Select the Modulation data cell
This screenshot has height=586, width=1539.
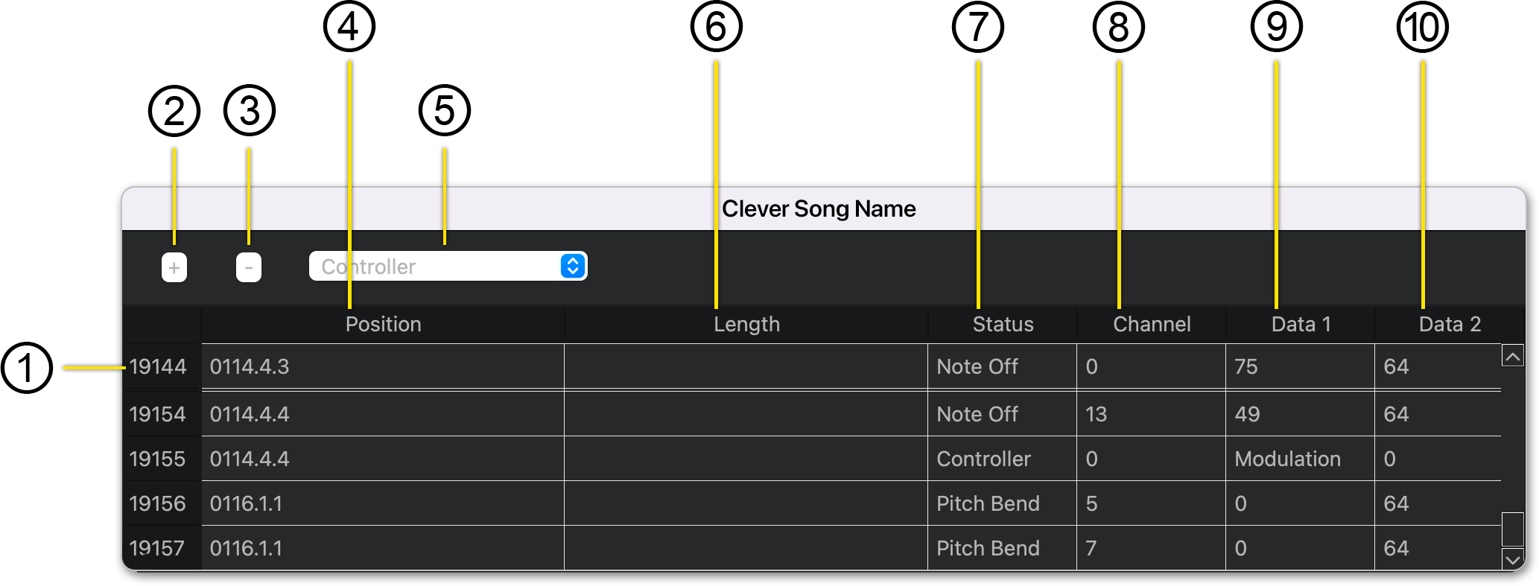pyautogui.click(x=1287, y=459)
